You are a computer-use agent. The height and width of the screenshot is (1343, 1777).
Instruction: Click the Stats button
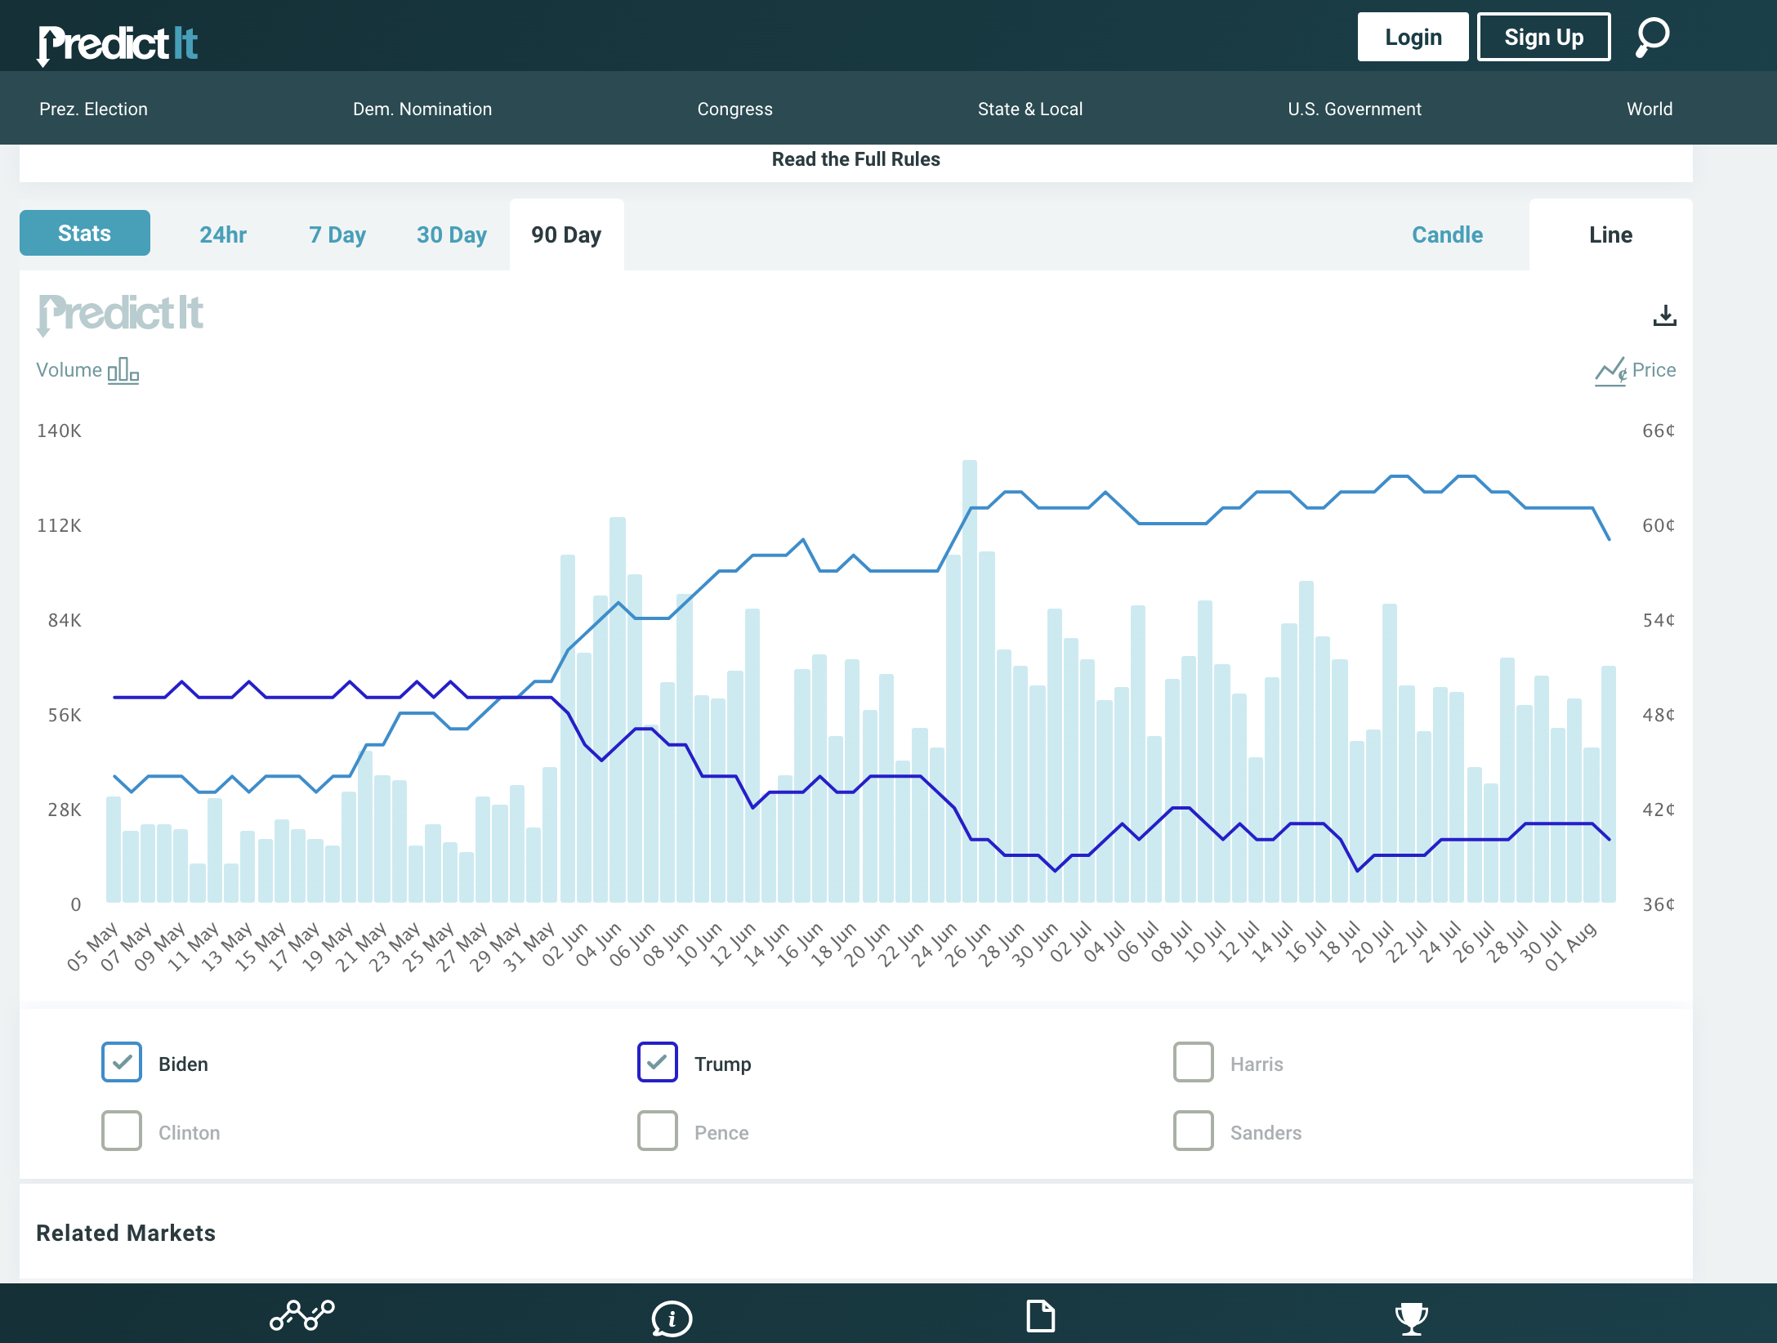(x=85, y=234)
